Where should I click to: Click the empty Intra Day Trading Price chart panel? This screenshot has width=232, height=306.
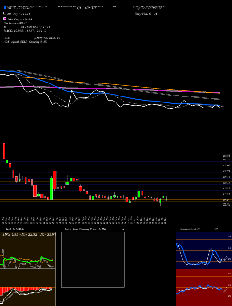point(93,260)
